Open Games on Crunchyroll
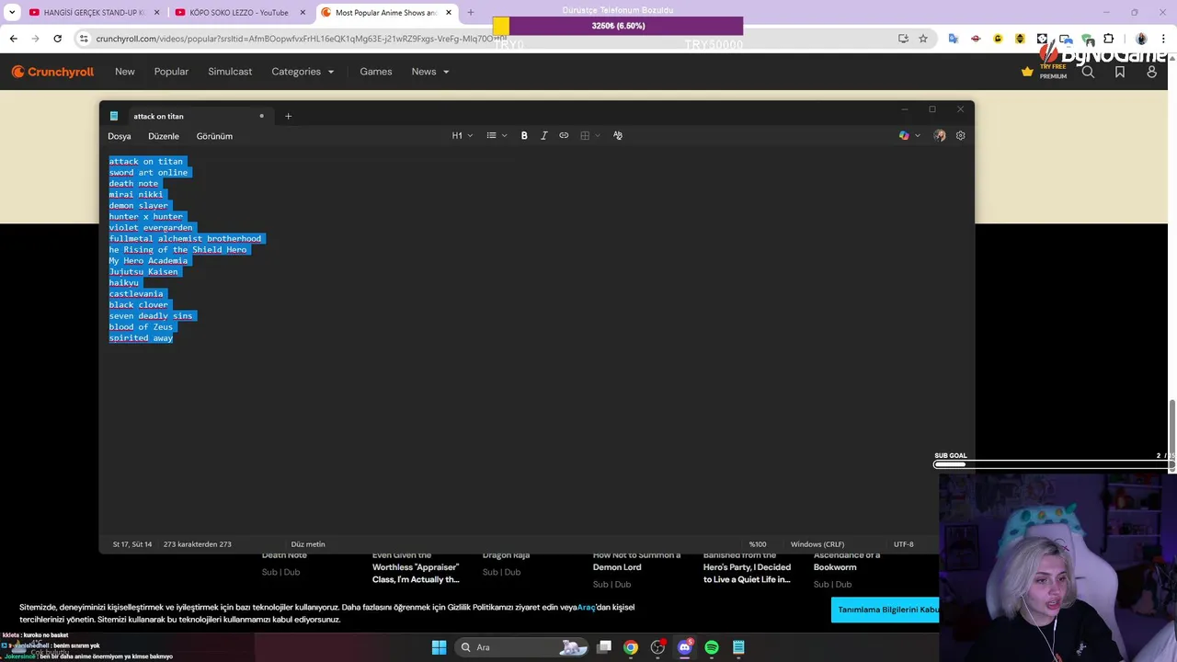The width and height of the screenshot is (1177, 662). pyautogui.click(x=376, y=72)
